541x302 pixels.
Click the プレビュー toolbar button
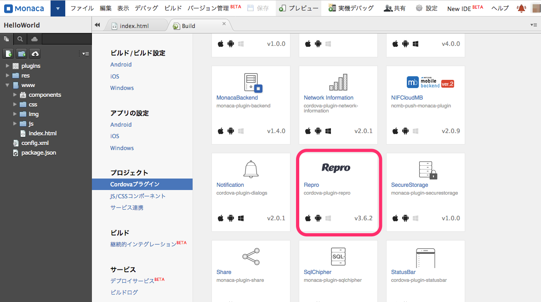pyautogui.click(x=298, y=8)
